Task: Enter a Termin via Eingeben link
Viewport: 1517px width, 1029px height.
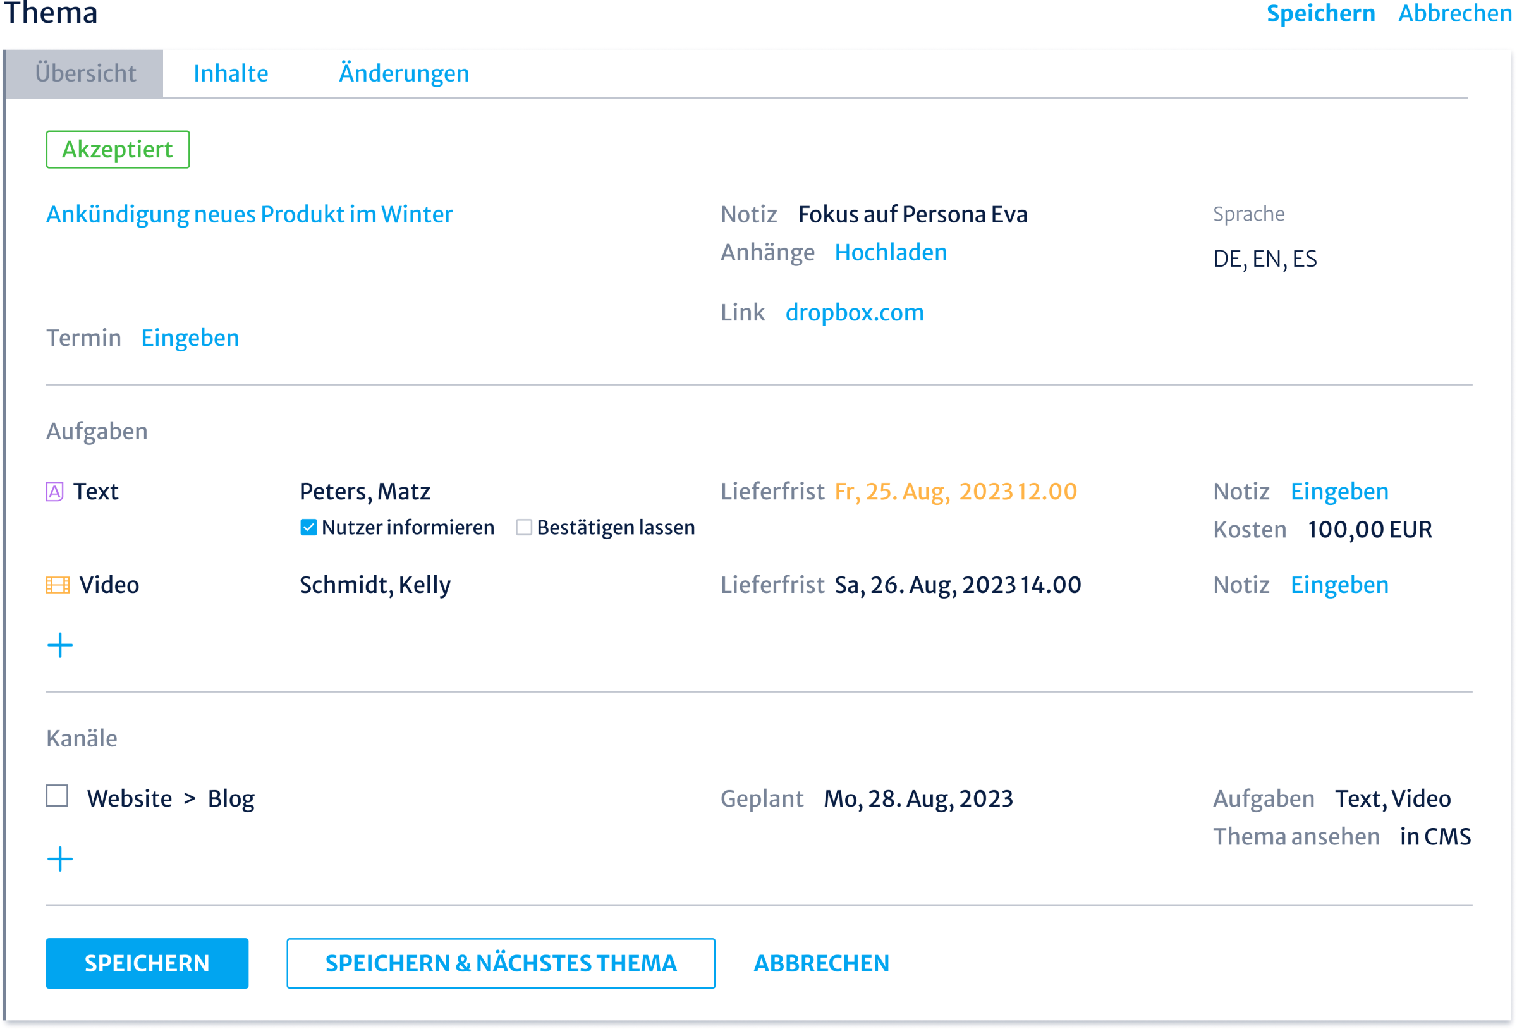Action: coord(190,338)
